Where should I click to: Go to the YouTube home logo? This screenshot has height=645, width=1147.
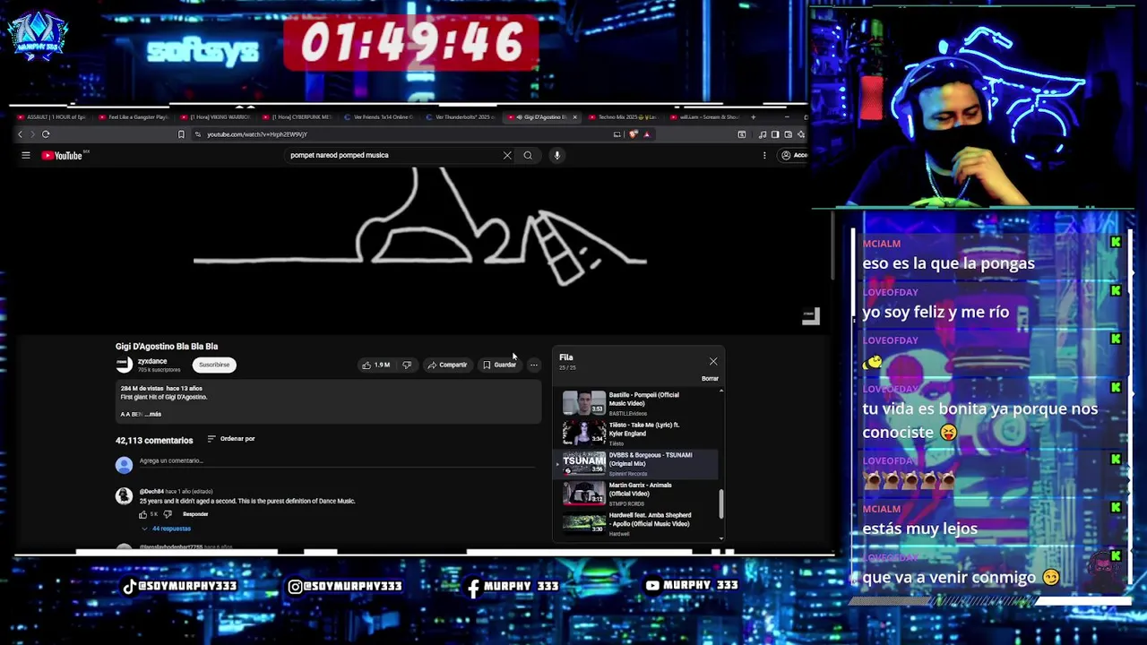click(x=62, y=156)
